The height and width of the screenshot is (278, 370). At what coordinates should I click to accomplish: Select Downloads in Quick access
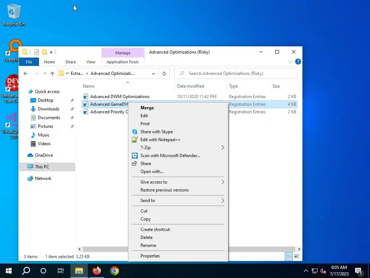pyautogui.click(x=48, y=109)
